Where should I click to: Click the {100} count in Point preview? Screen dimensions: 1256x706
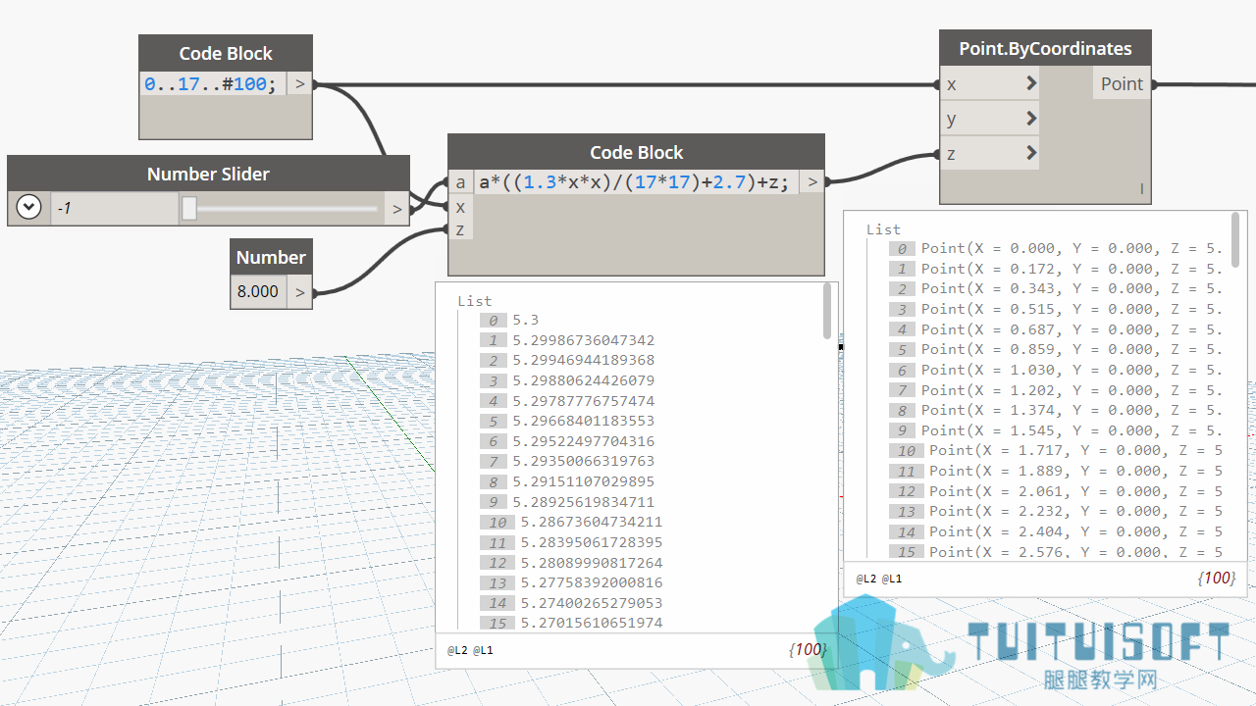[1217, 579]
